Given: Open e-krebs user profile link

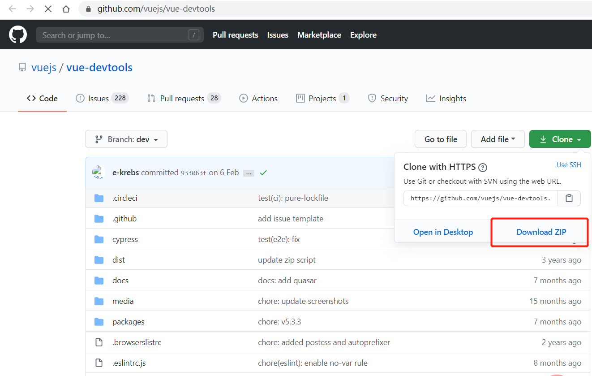Looking at the screenshot, I should point(125,173).
